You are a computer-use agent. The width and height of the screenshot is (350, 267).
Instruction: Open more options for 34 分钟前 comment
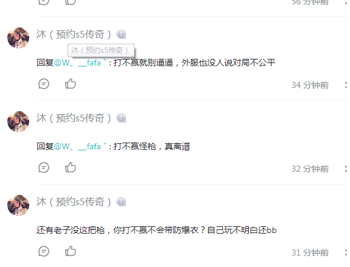click(346, 85)
